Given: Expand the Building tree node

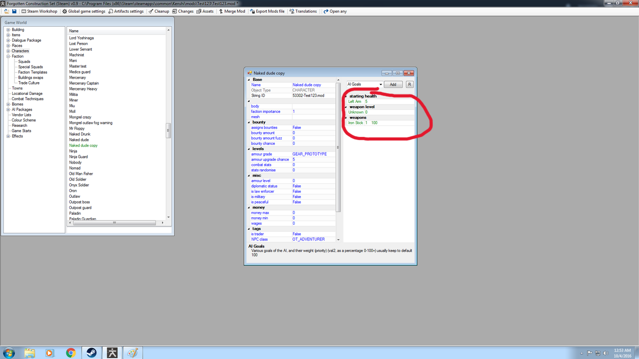Looking at the screenshot, I should [x=8, y=30].
